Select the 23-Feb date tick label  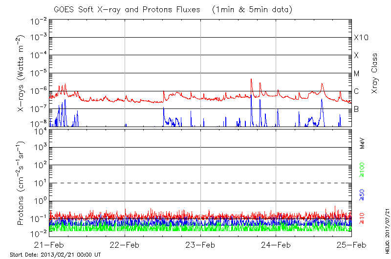coord(200,245)
